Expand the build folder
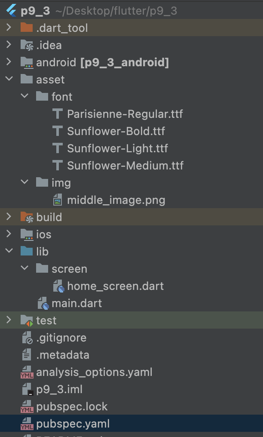The width and height of the screenshot is (263, 437). pos(9,217)
